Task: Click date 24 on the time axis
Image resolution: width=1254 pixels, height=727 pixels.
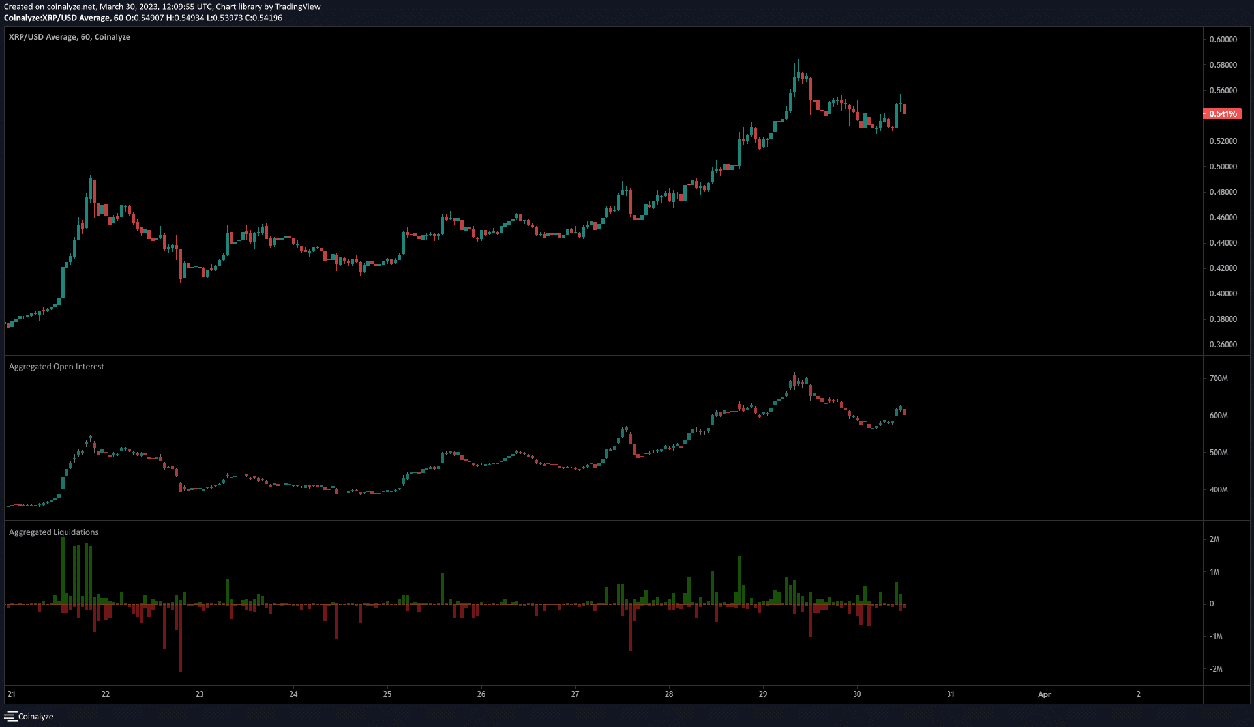Action: [x=293, y=694]
